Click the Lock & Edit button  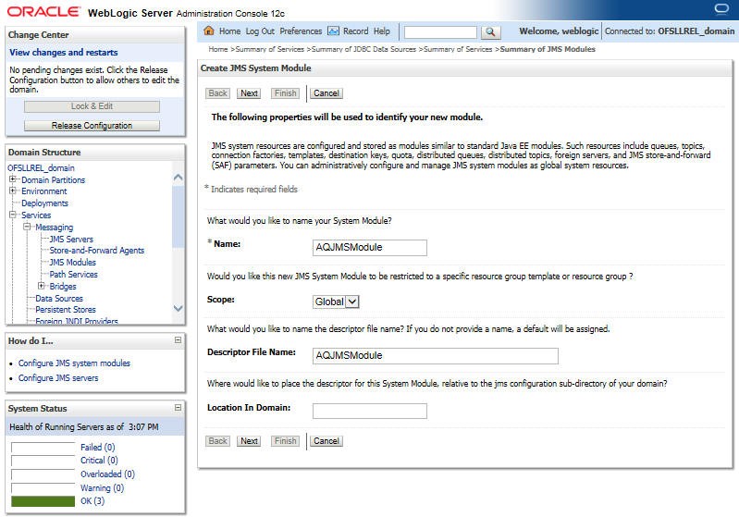[x=92, y=106]
